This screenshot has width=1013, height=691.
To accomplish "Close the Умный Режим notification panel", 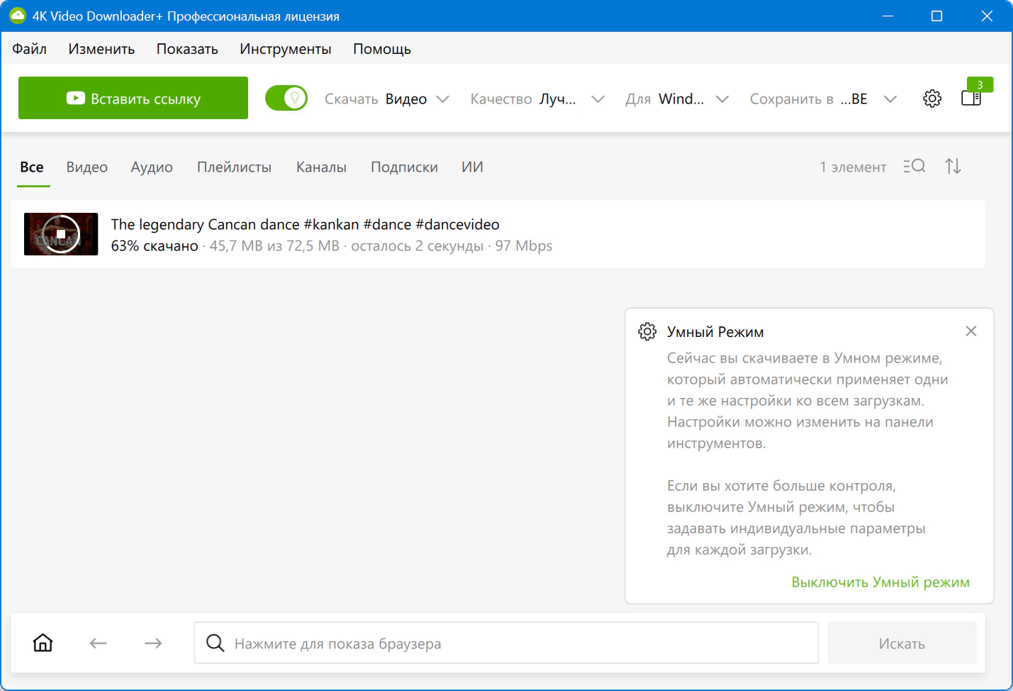I will coord(971,331).
